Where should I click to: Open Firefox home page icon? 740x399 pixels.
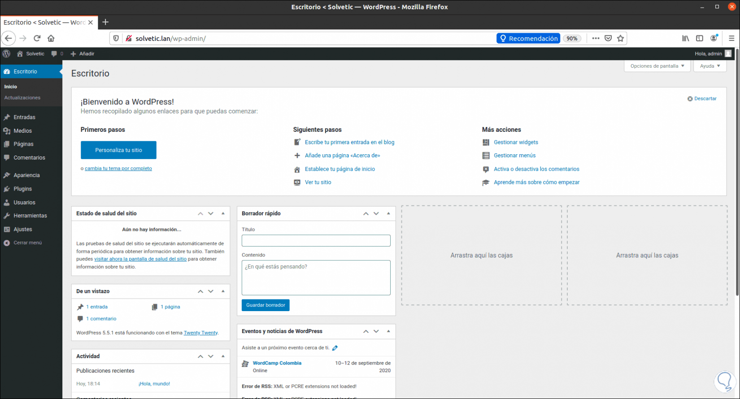[51, 39]
